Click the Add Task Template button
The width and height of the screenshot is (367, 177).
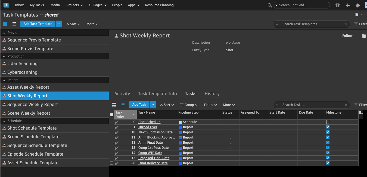tap(38, 24)
